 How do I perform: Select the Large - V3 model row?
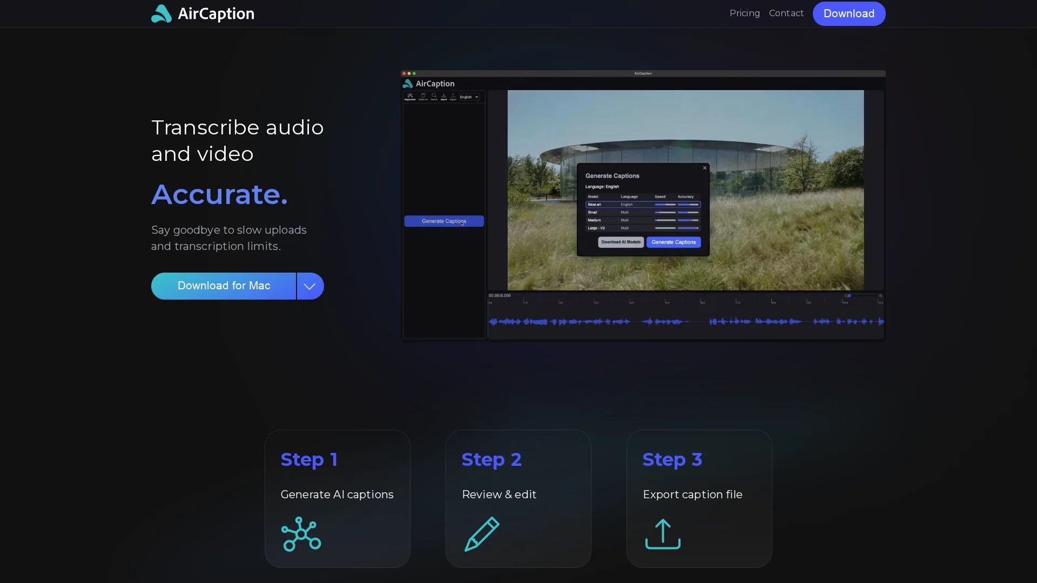click(x=643, y=228)
